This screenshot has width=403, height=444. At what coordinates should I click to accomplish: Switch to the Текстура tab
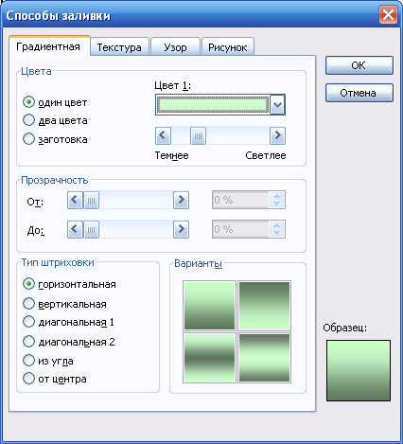(119, 46)
